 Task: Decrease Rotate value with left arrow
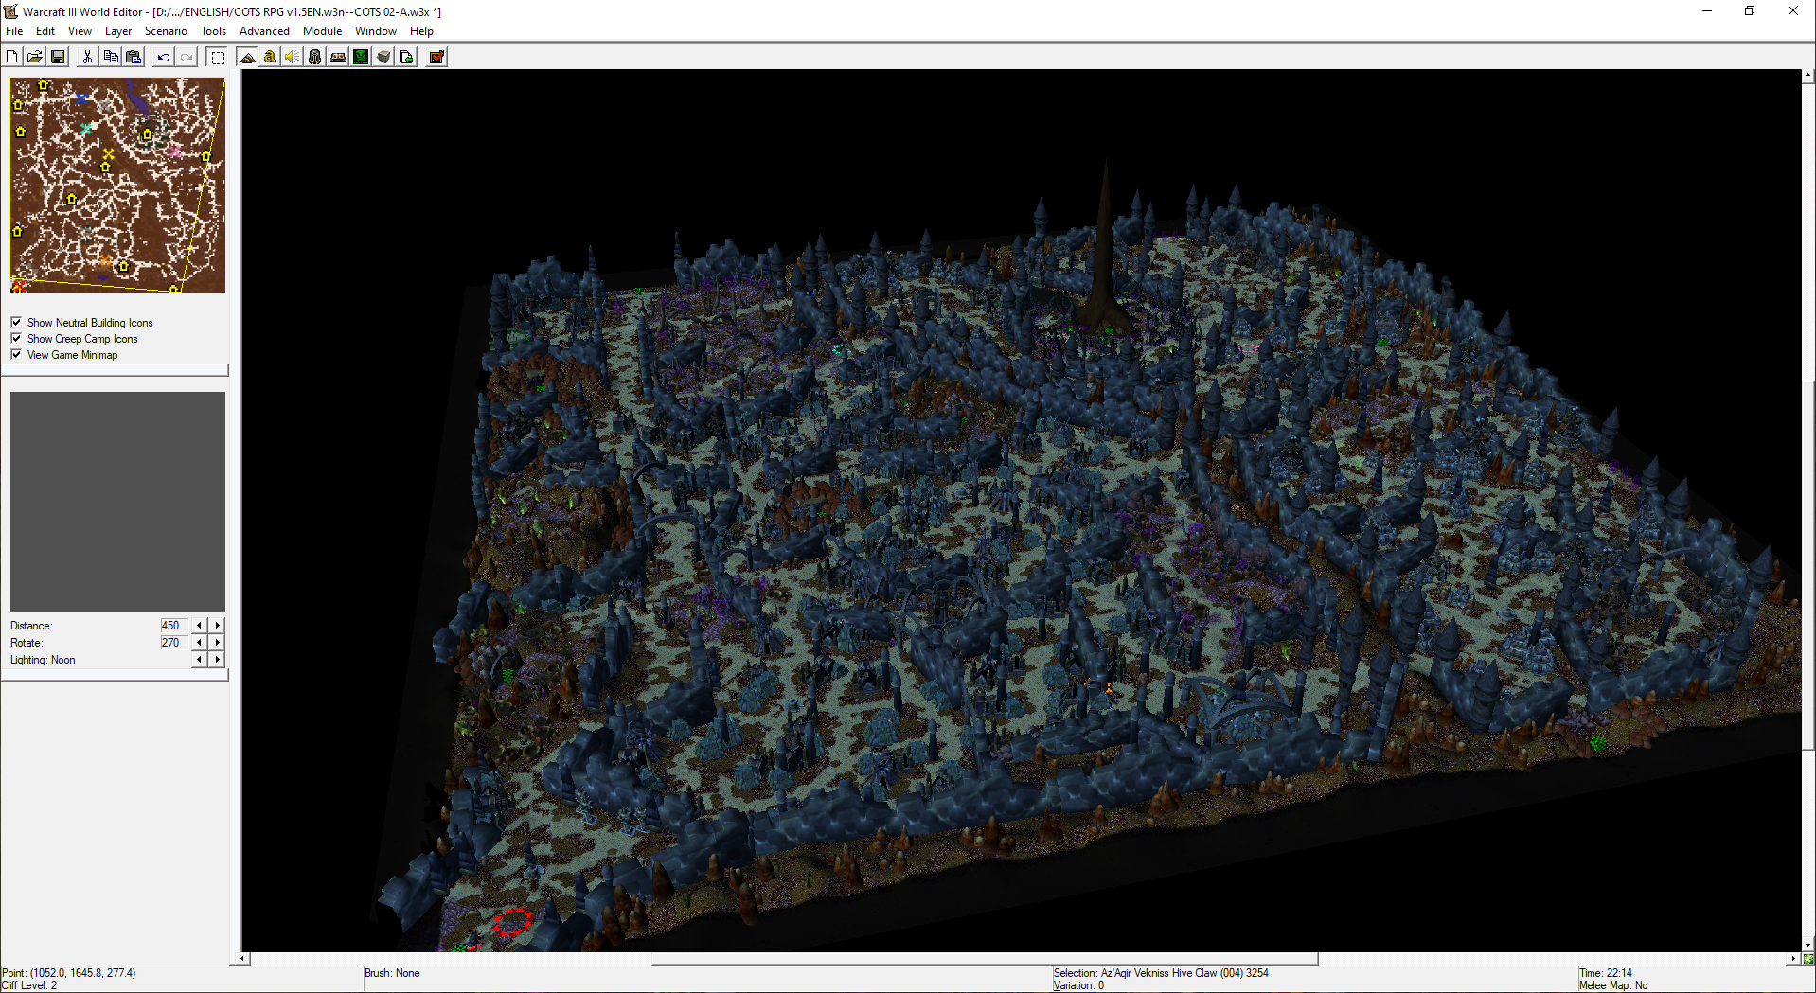[x=199, y=642]
